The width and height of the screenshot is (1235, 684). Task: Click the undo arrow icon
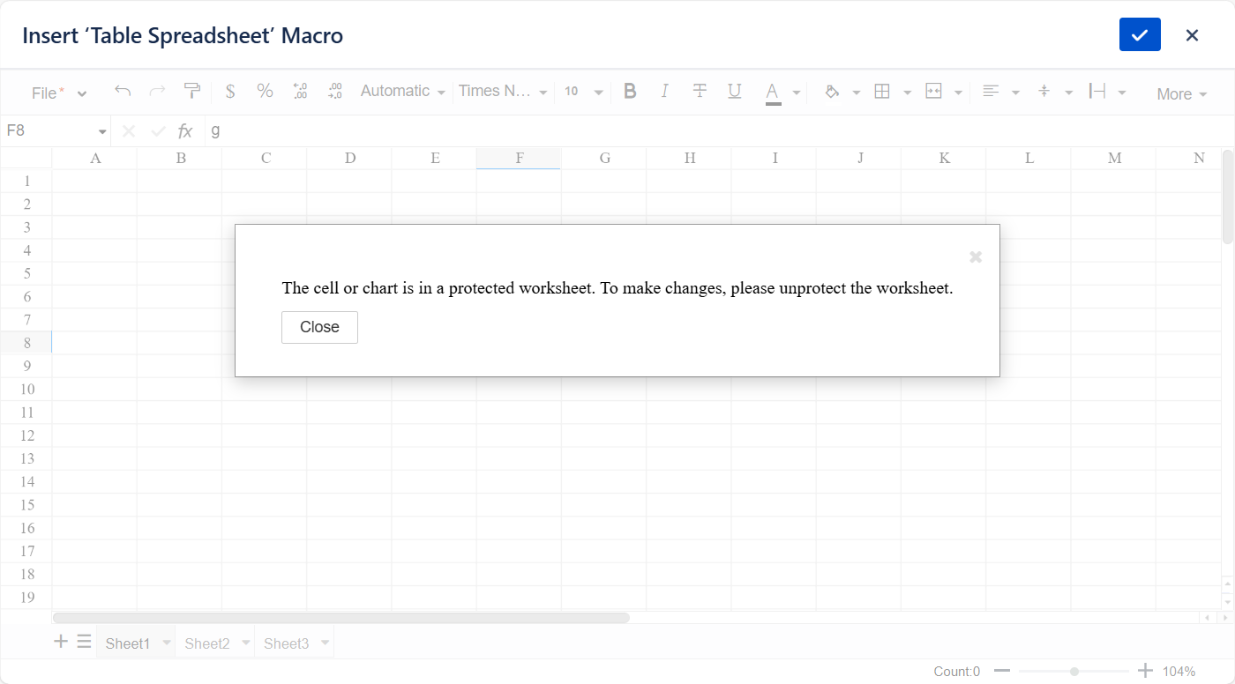coord(123,91)
